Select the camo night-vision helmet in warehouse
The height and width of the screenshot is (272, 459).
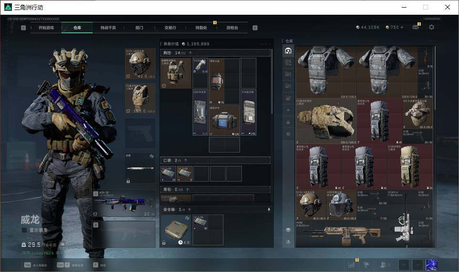[x=418, y=114]
